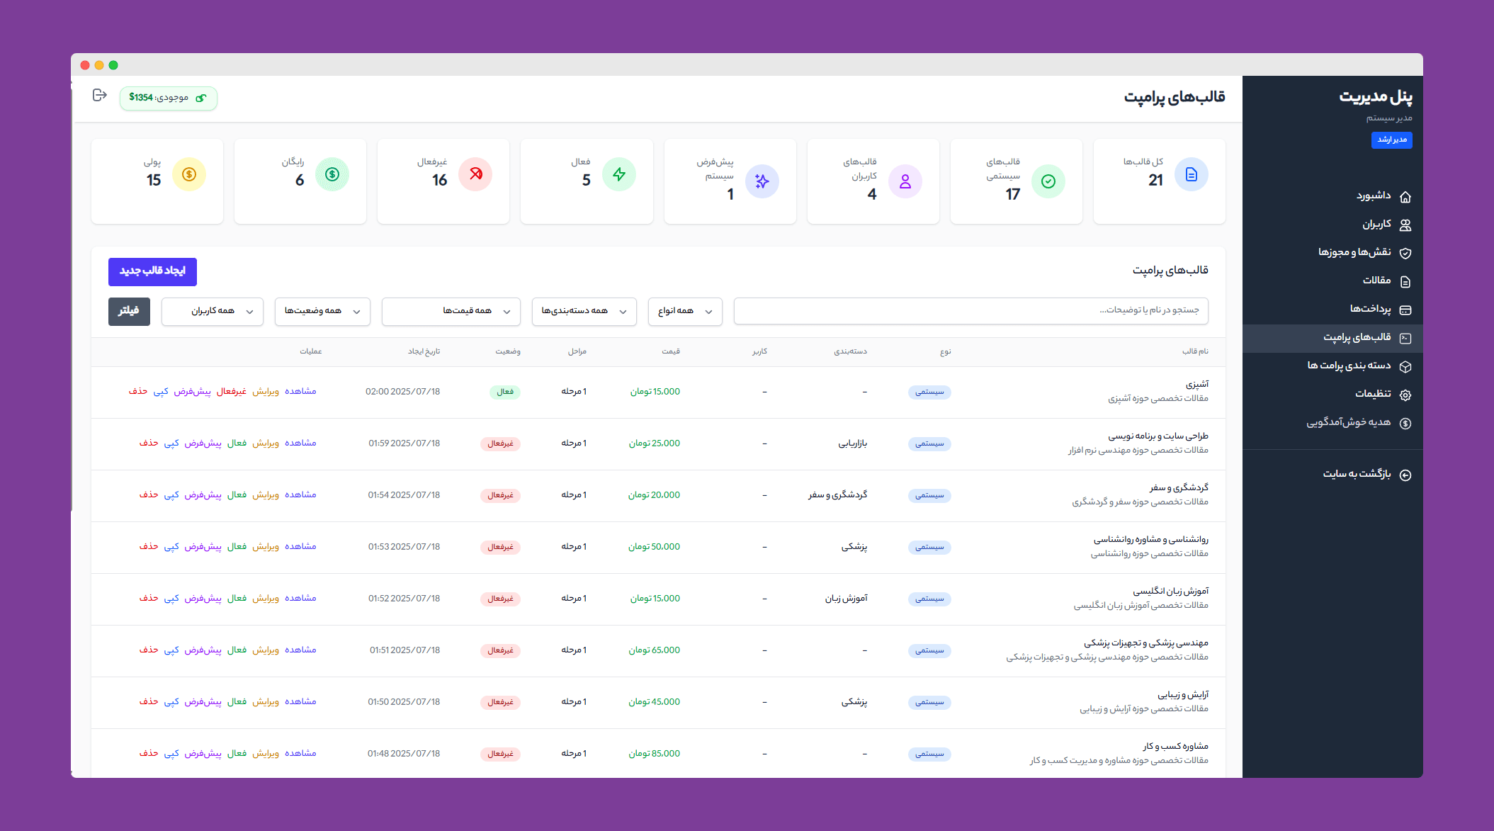Click the settings gear icon in sidebar
The height and width of the screenshot is (831, 1494).
point(1405,395)
